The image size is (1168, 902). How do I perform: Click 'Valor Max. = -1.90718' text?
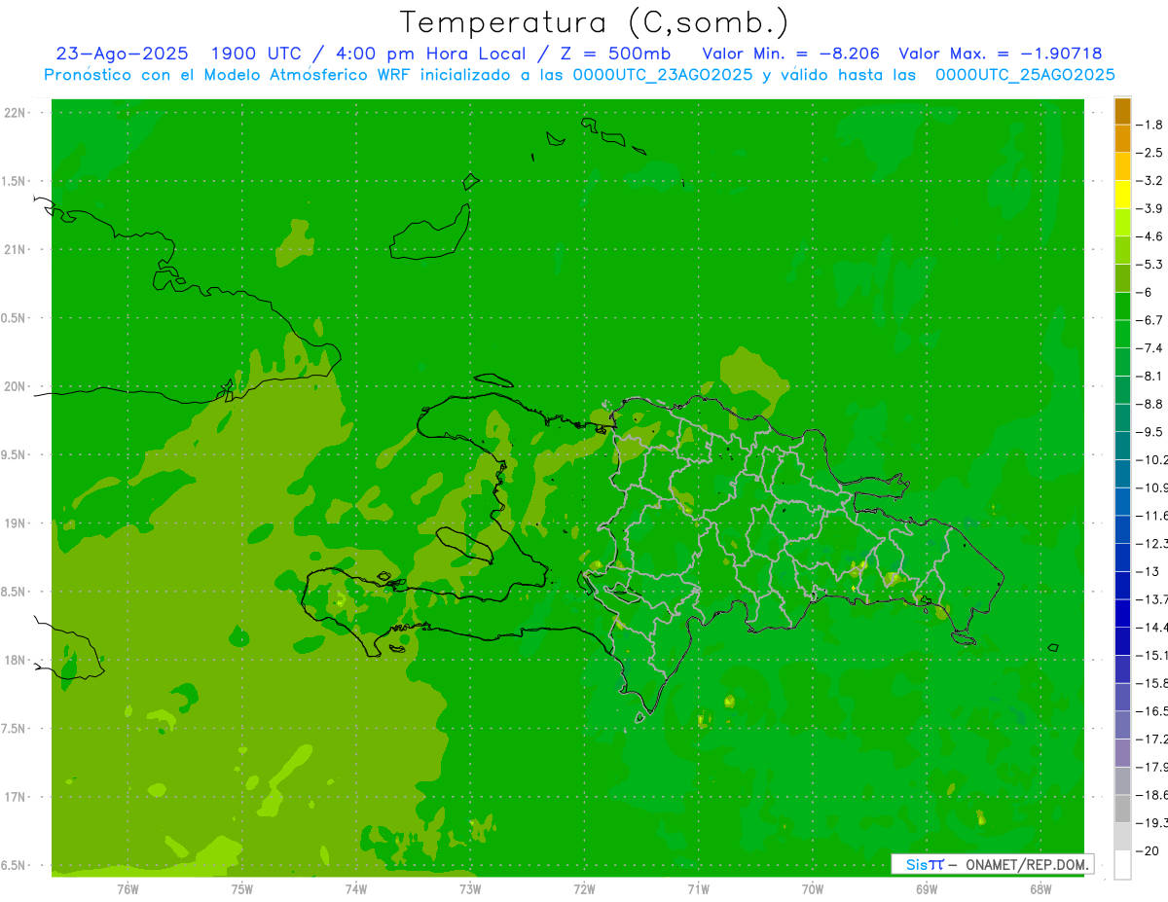pos(1001,54)
